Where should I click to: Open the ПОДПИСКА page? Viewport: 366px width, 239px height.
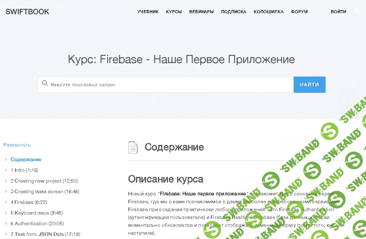point(233,12)
